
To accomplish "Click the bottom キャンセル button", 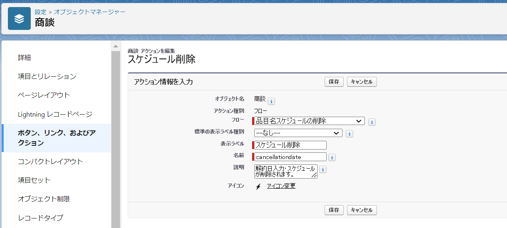I will click(362, 210).
